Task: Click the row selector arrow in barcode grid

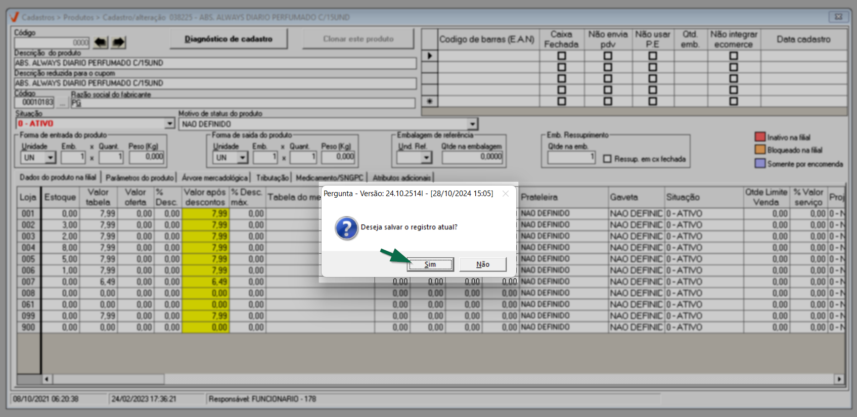Action: point(430,56)
